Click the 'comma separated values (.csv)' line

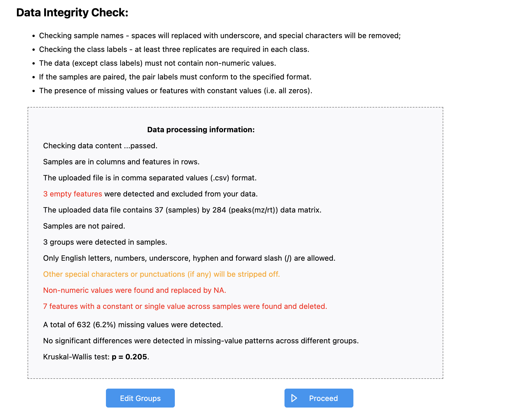[150, 178]
